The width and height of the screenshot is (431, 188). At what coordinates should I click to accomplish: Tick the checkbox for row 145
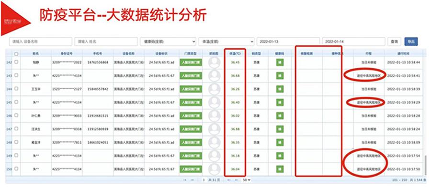(16, 102)
